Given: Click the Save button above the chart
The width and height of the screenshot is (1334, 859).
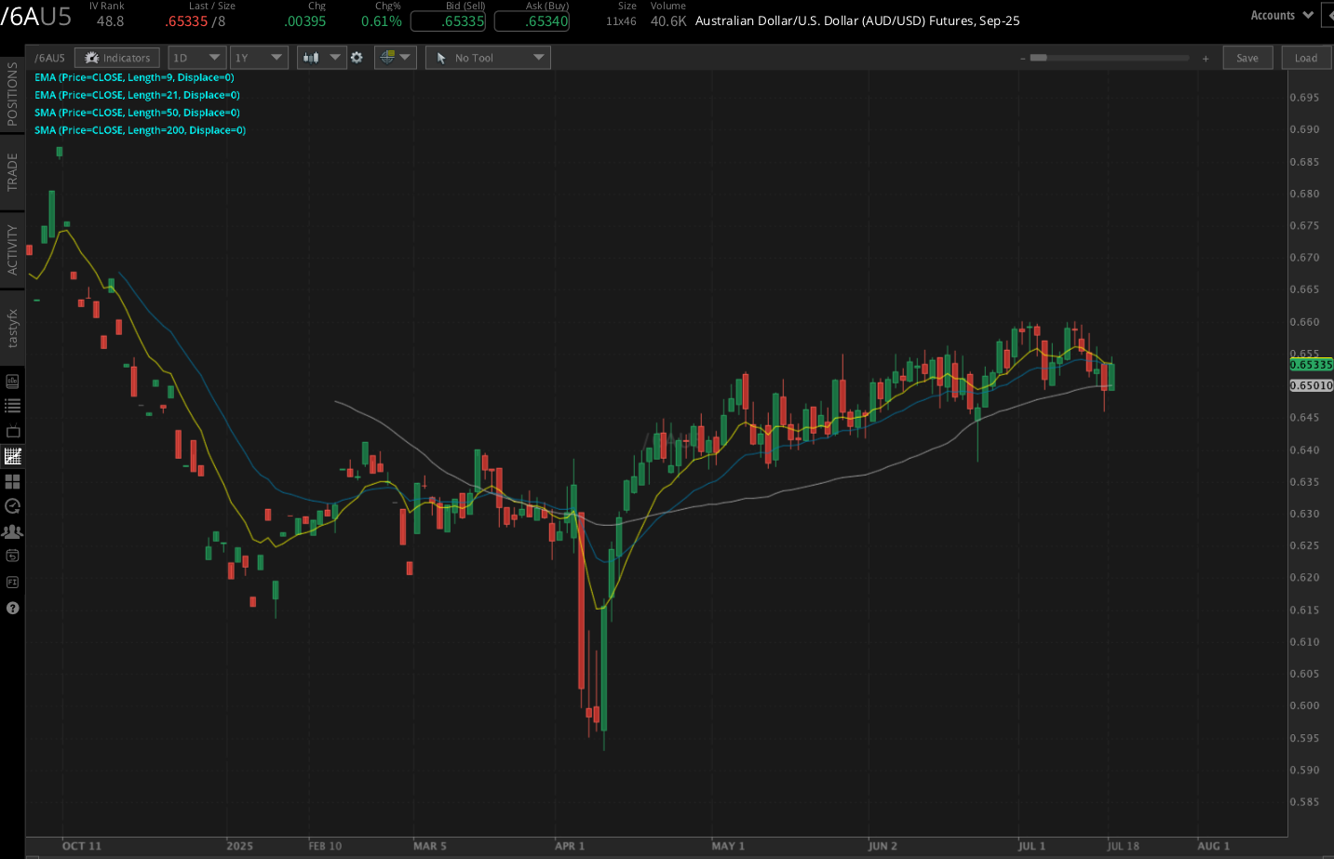Looking at the screenshot, I should (1247, 57).
